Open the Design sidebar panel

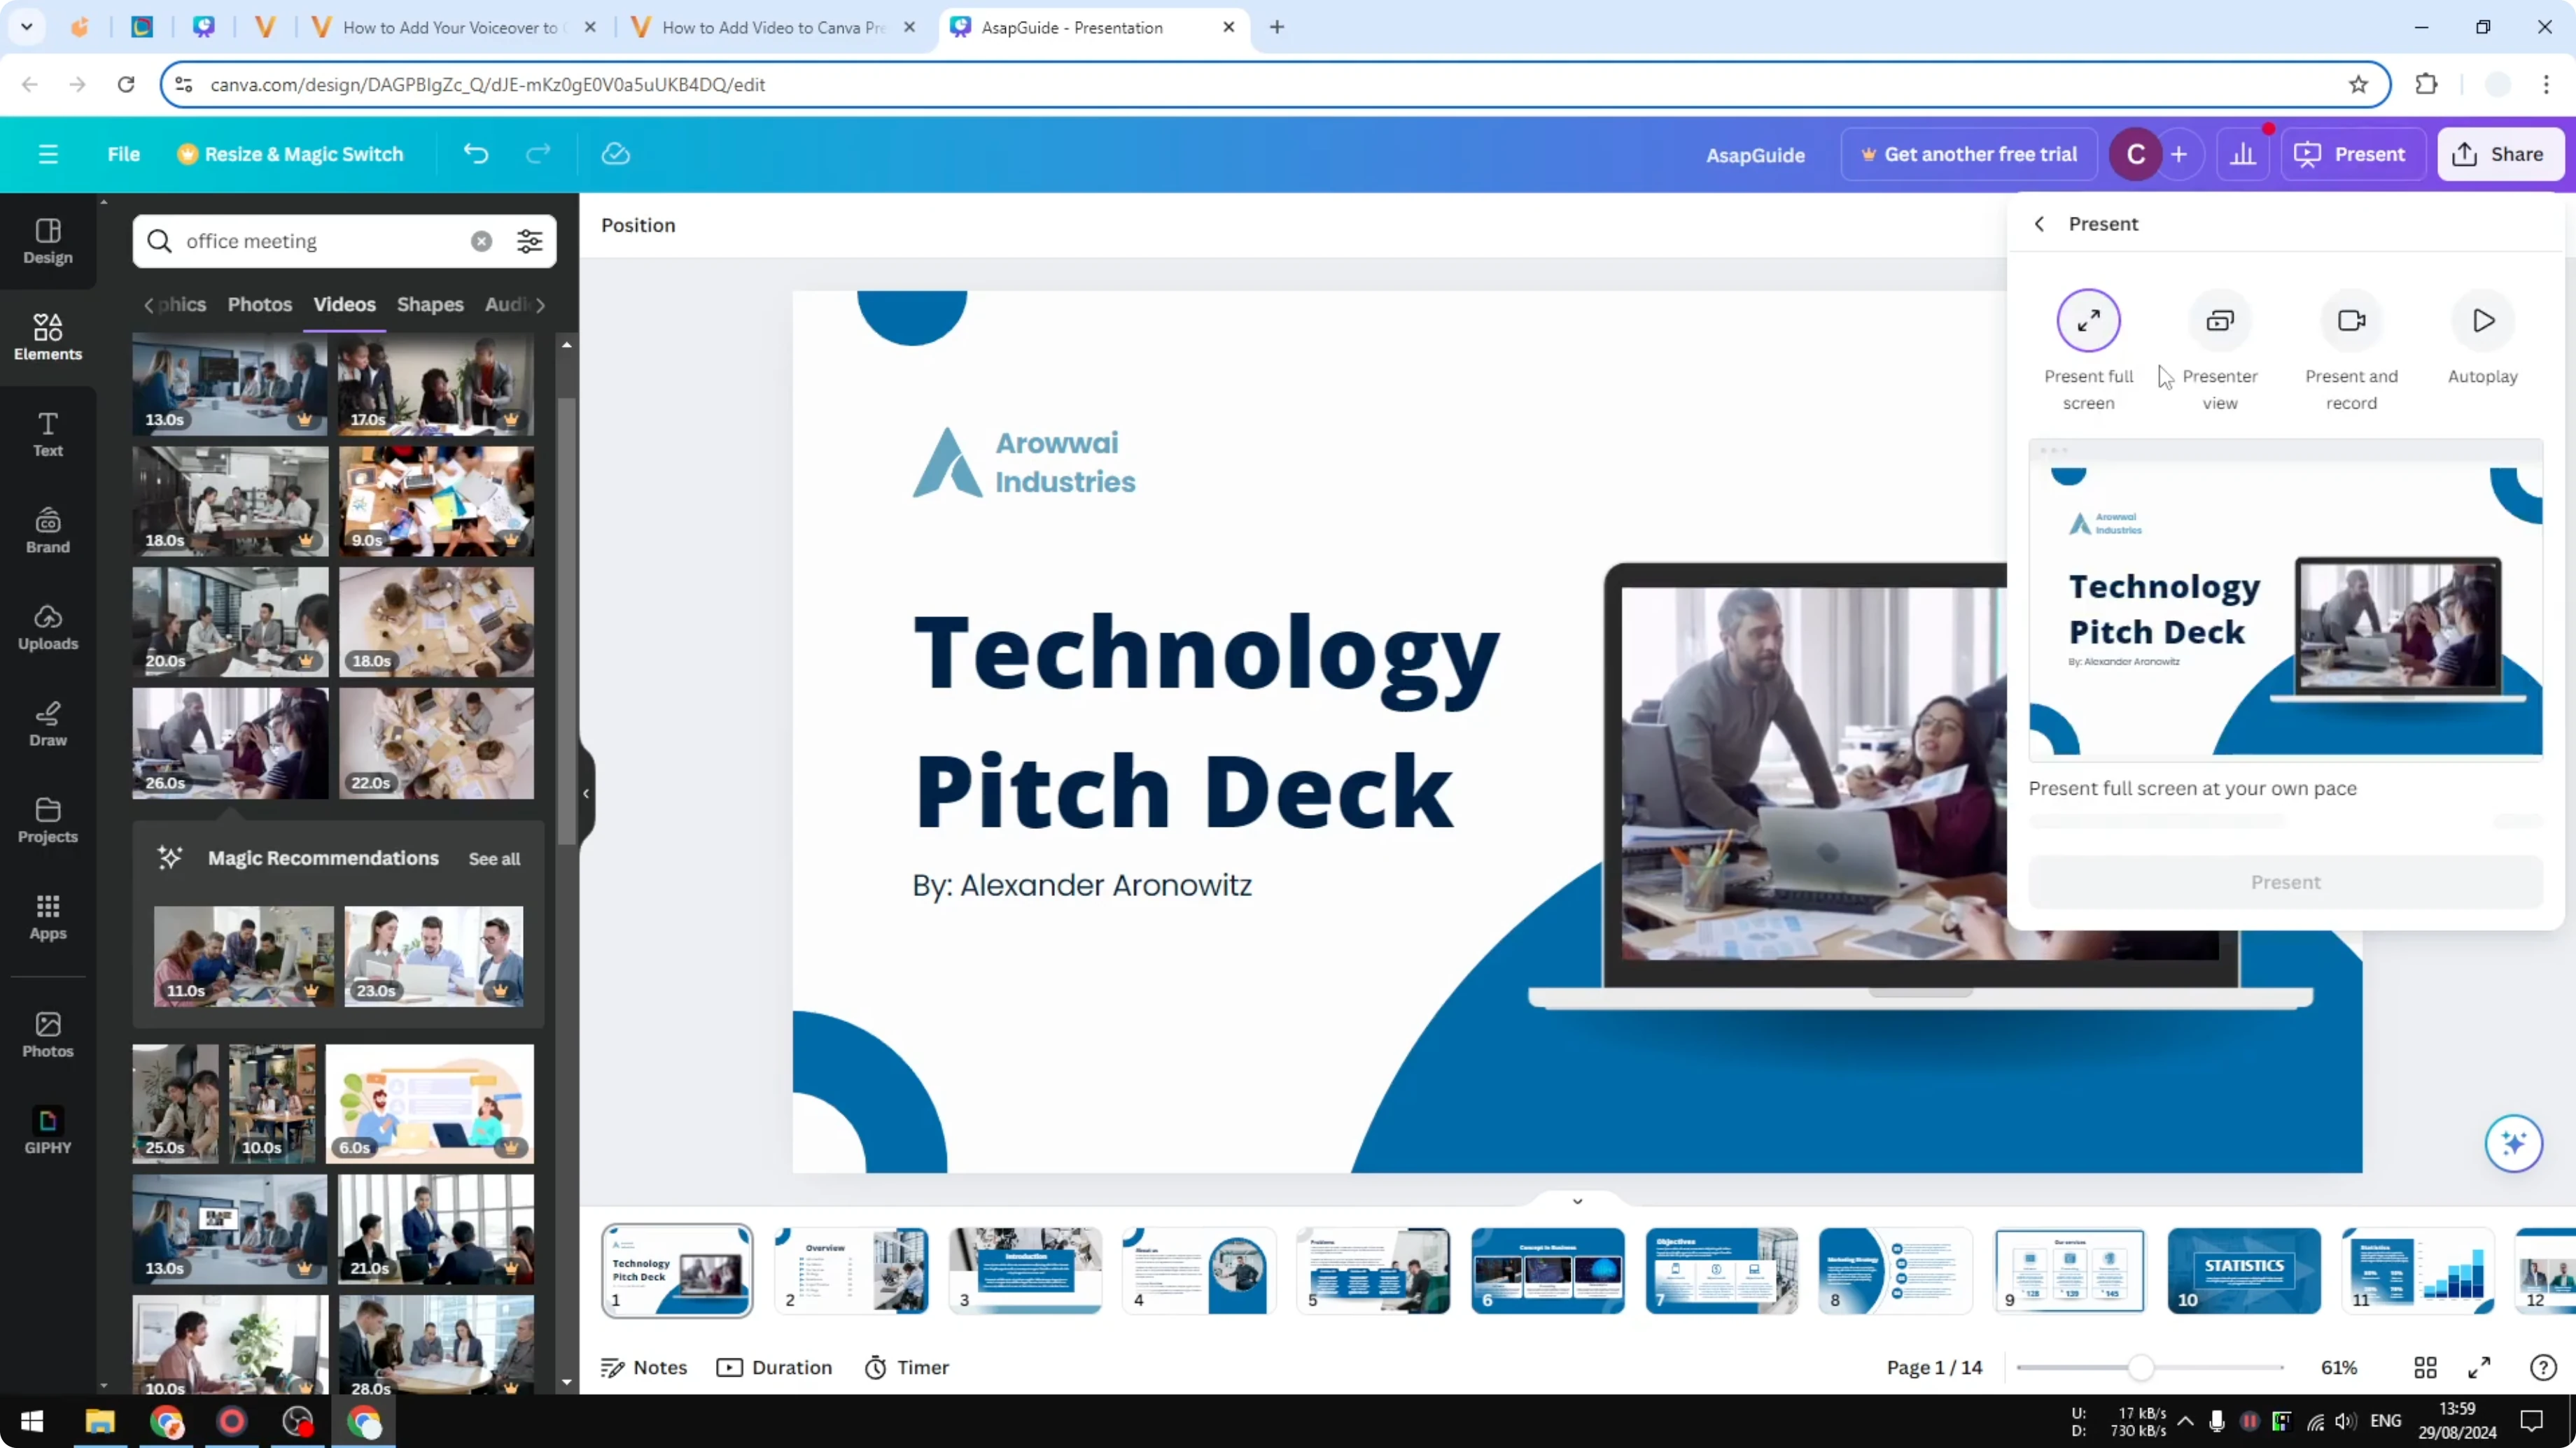[x=48, y=242]
